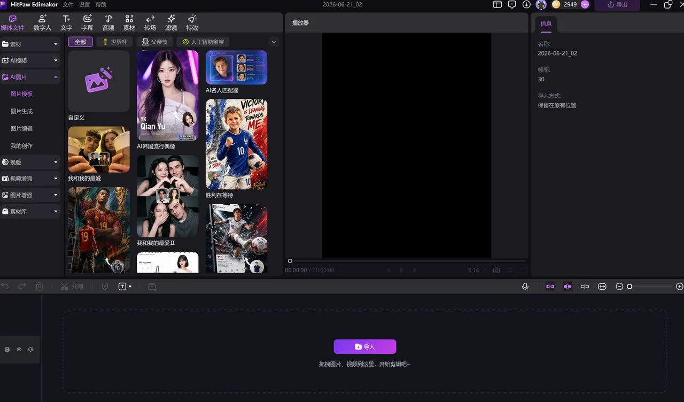Undo the last timeline action
Image resolution: width=684 pixels, height=402 pixels.
point(5,287)
